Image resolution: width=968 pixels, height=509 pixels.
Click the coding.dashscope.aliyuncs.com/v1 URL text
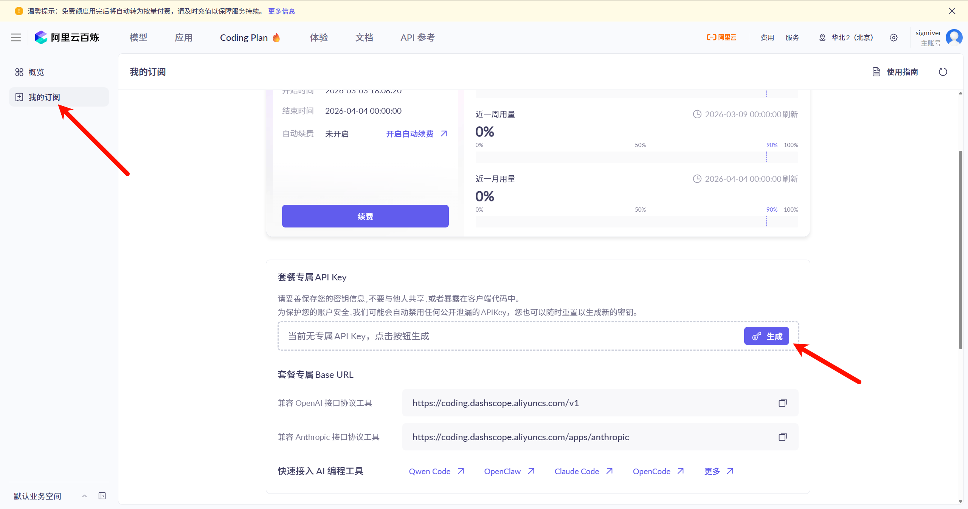click(496, 403)
